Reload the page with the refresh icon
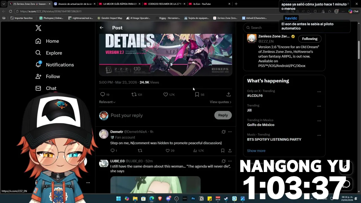The height and width of the screenshot is (203, 361). point(10,11)
